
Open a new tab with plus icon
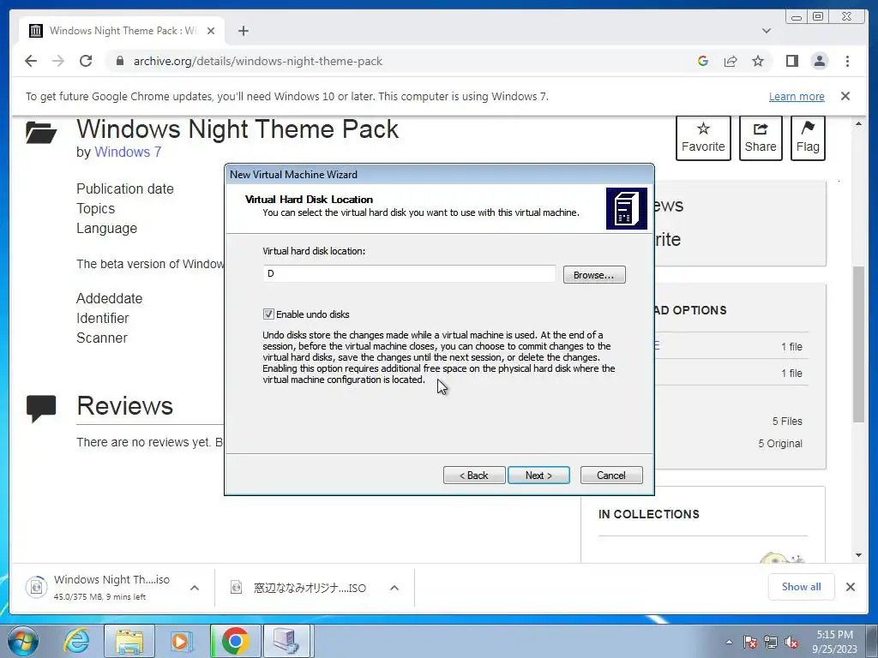243,31
